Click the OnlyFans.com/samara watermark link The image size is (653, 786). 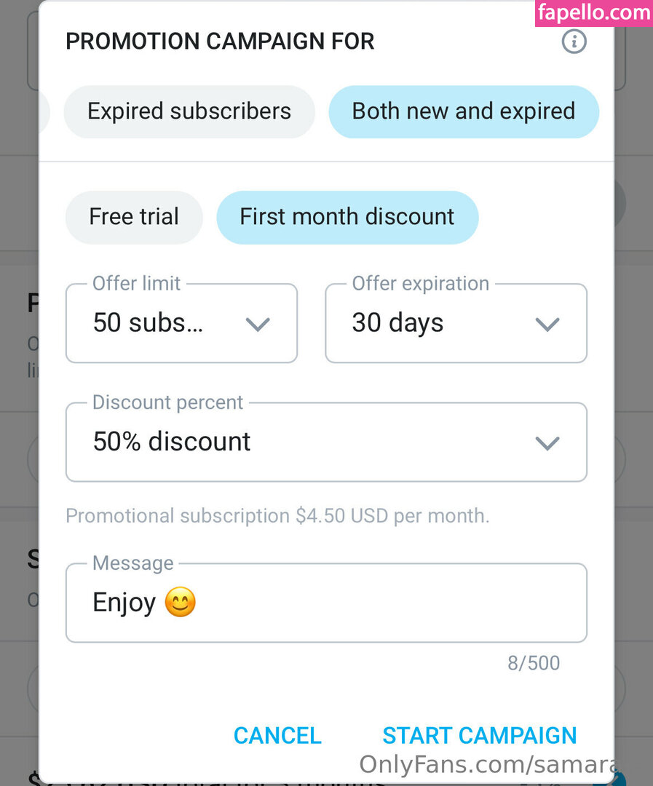coord(486,765)
